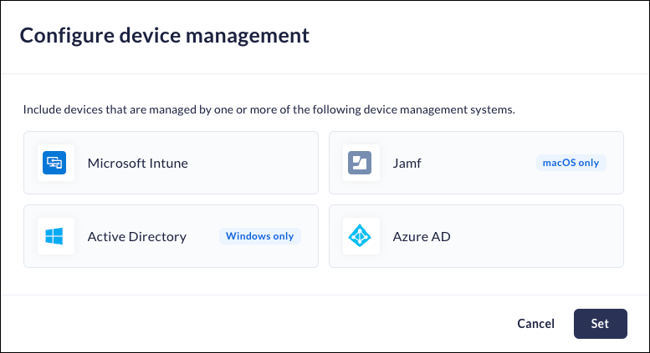The height and width of the screenshot is (353, 650).
Task: Click the "Configure device management" heading
Action: 165,35
